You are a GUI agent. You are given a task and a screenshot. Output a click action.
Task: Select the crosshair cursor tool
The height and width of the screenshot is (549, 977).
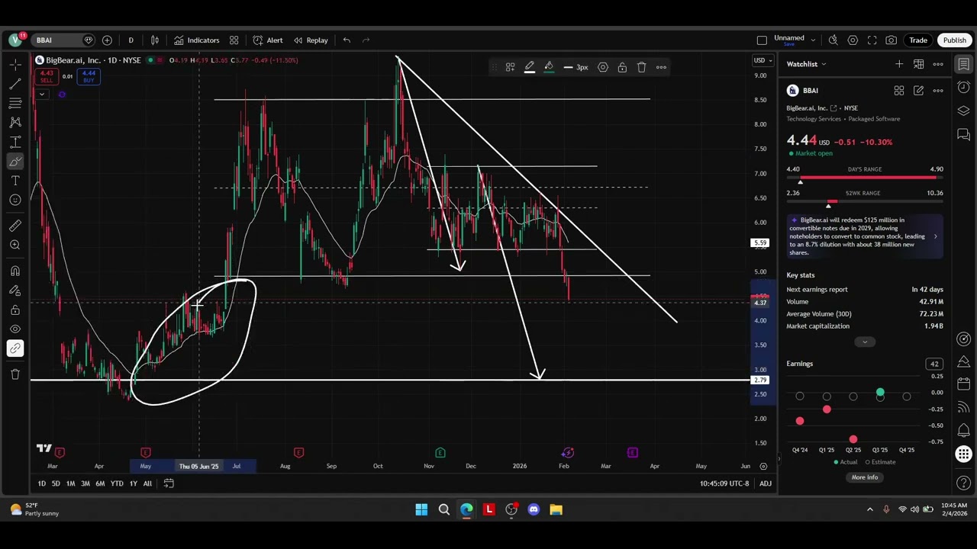(x=15, y=65)
